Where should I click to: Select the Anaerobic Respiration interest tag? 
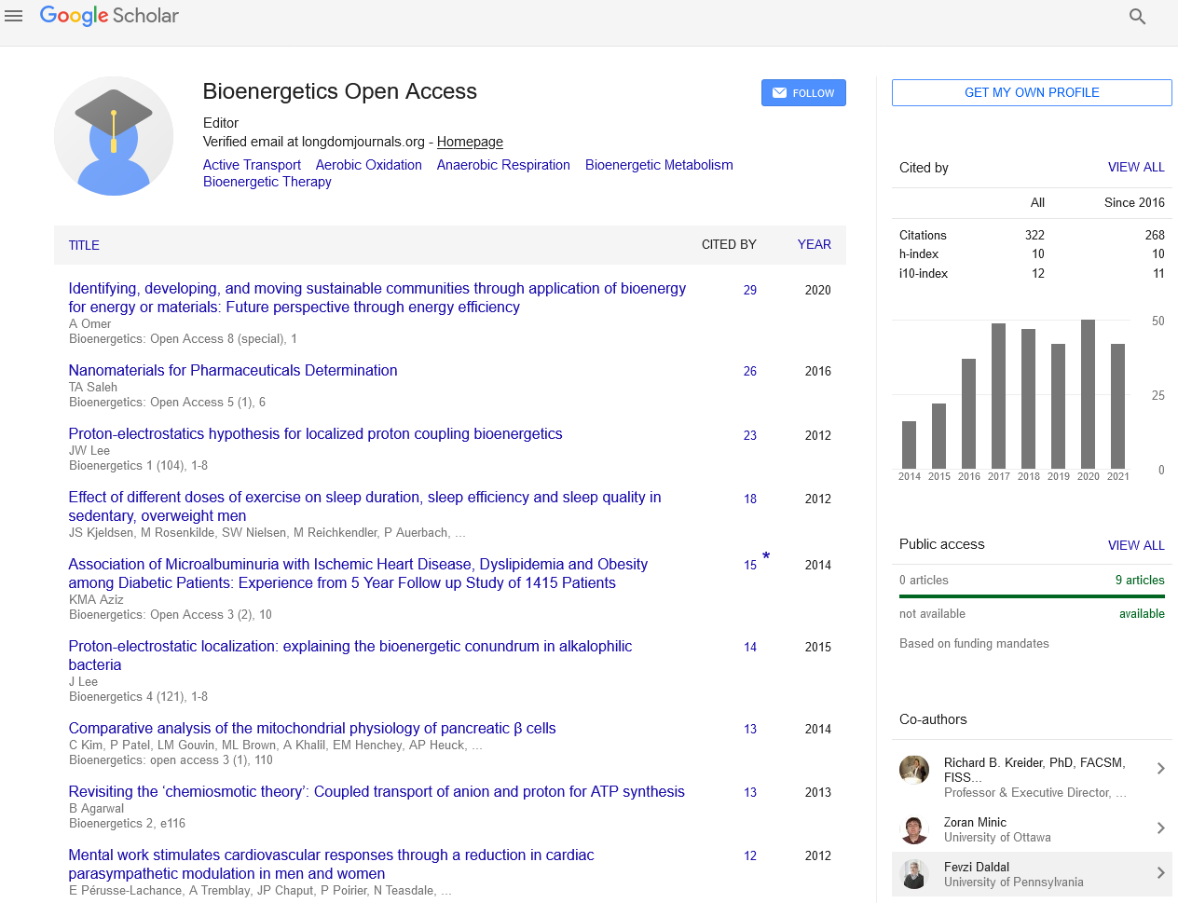click(503, 165)
